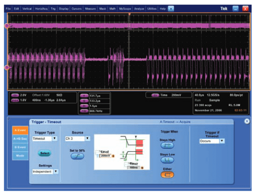Screen dimensions: 255x194
Task: Click the upper channel marker on the graticule's left edge
Action: [7, 26]
